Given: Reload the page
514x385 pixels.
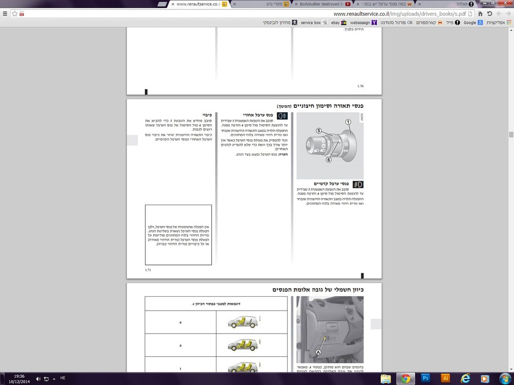Looking at the screenshot, I should coord(489,14).
